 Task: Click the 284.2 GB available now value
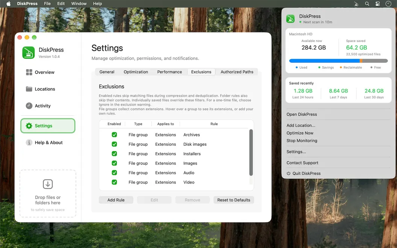click(314, 48)
